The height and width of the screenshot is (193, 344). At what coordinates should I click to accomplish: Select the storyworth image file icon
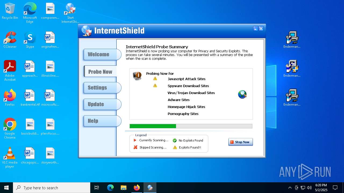tap(50, 156)
